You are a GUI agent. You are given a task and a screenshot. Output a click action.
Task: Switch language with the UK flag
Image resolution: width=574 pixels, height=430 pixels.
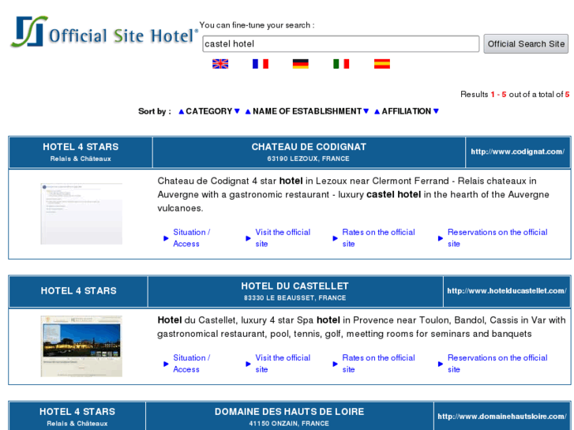pyautogui.click(x=220, y=64)
